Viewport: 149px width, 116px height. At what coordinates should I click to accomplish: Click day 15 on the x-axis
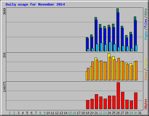70,113
